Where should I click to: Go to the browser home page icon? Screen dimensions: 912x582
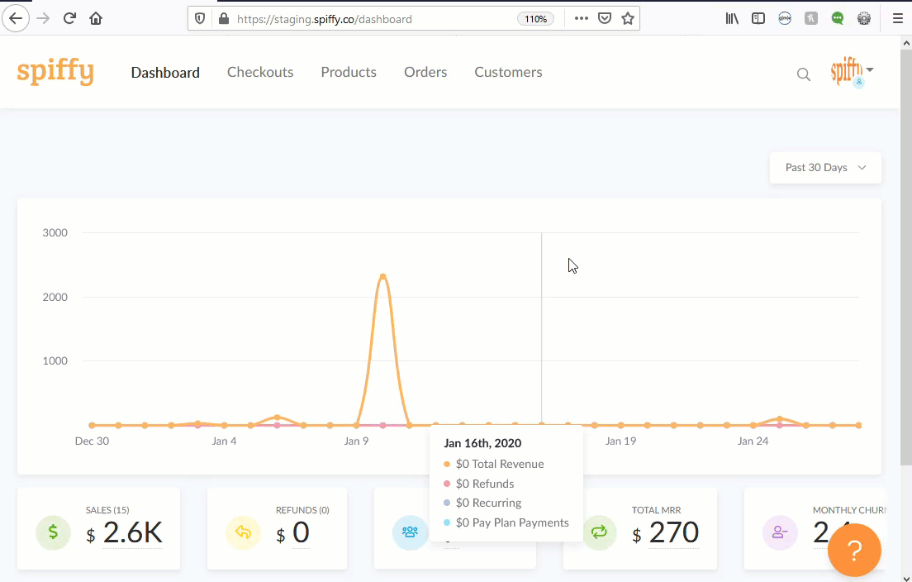point(96,19)
